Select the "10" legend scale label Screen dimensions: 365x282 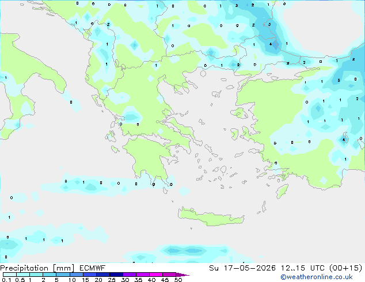tap(72, 280)
